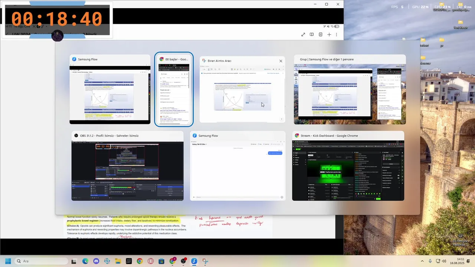Click the 'Stream - Kick Dashboard - Google Chrome' title
Screen dimensions: 475x267
tap(329, 136)
